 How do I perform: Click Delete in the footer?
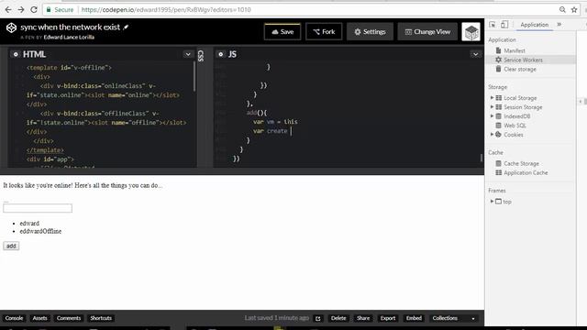[x=338, y=318]
